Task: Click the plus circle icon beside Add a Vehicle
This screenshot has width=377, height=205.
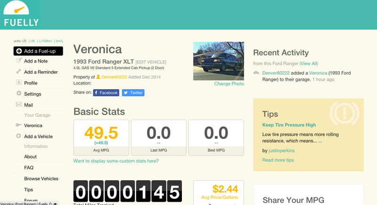Action: (18, 136)
